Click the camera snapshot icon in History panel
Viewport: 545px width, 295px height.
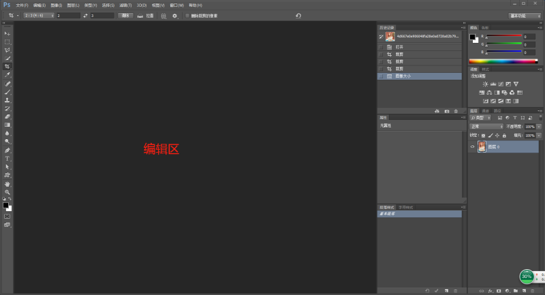447,110
